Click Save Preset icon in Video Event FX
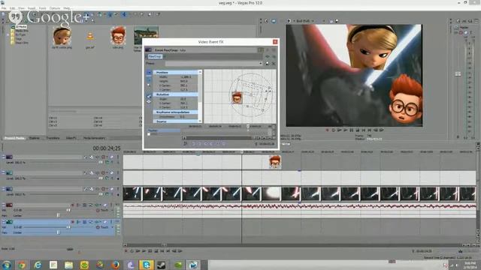This screenshot has width=481, height=270. click(268, 63)
